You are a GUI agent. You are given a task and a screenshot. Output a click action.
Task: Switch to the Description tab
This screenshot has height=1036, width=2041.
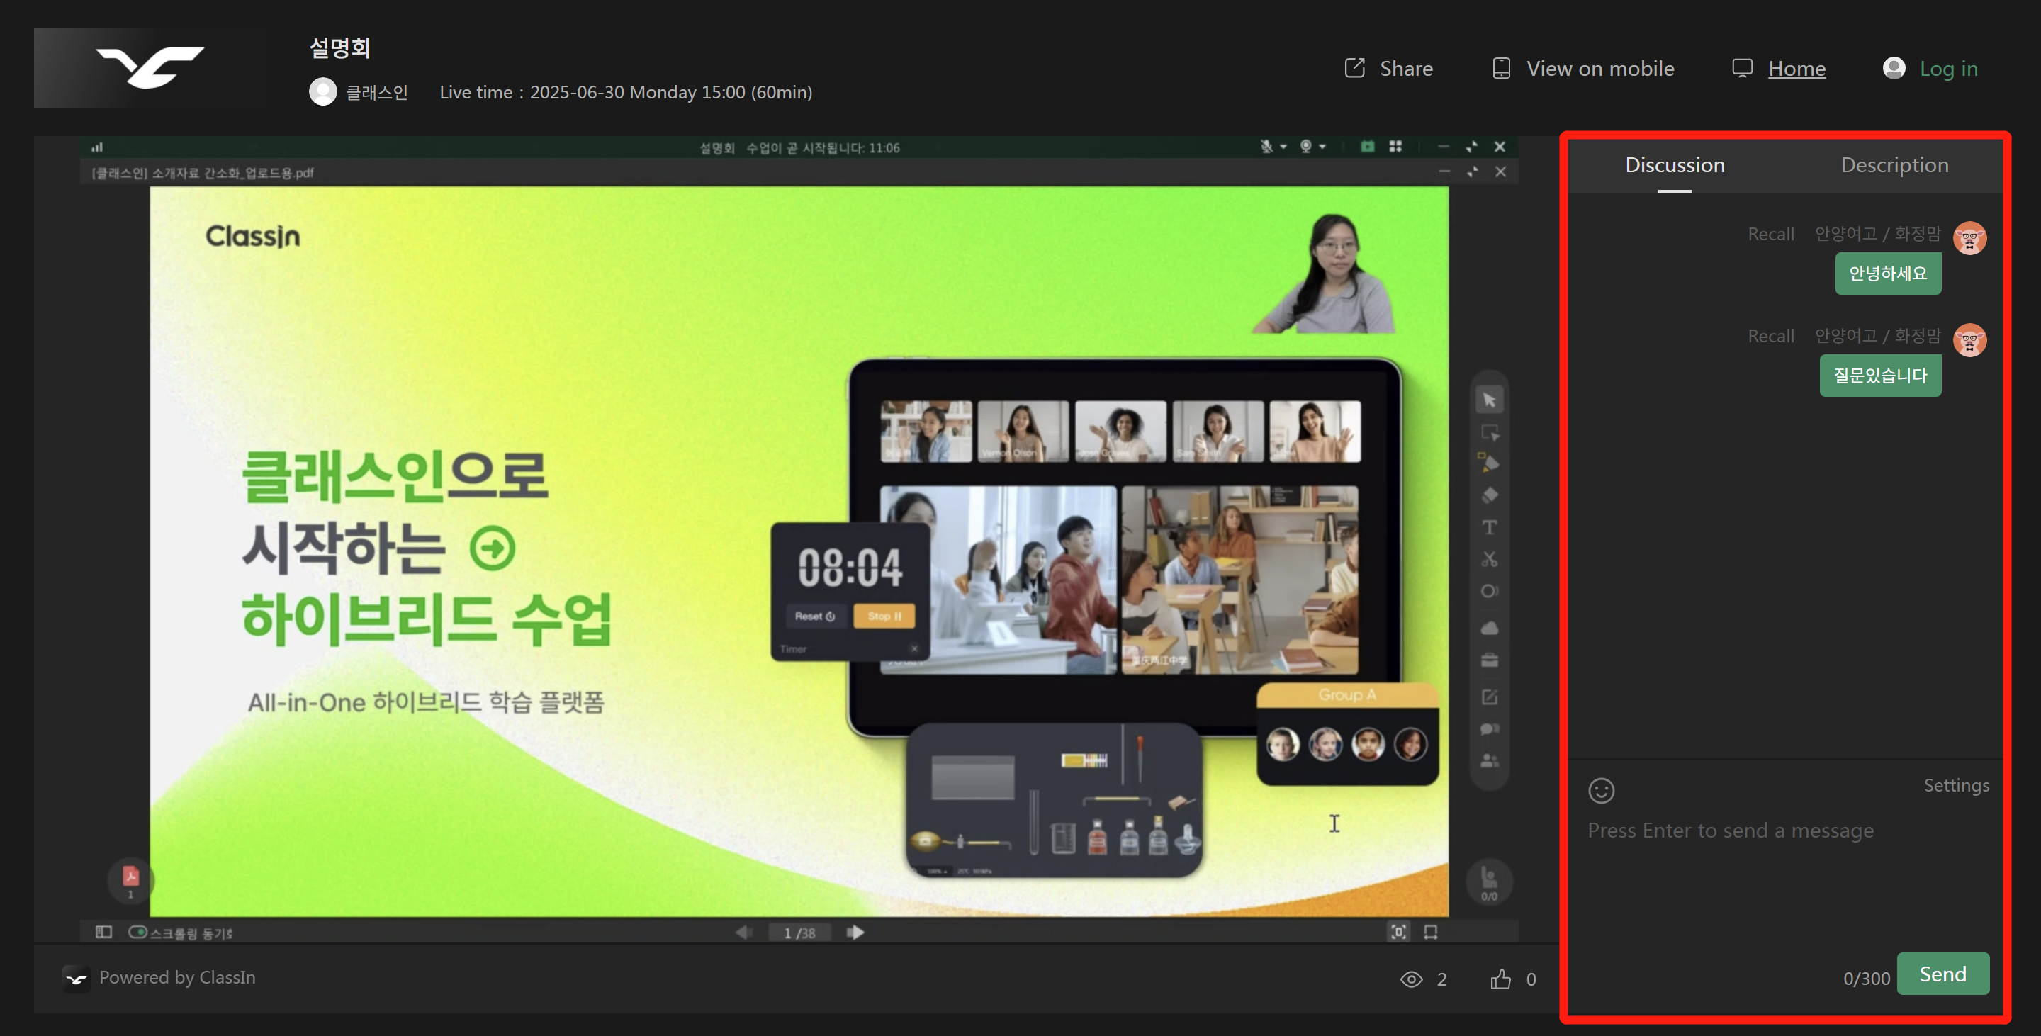[1894, 164]
